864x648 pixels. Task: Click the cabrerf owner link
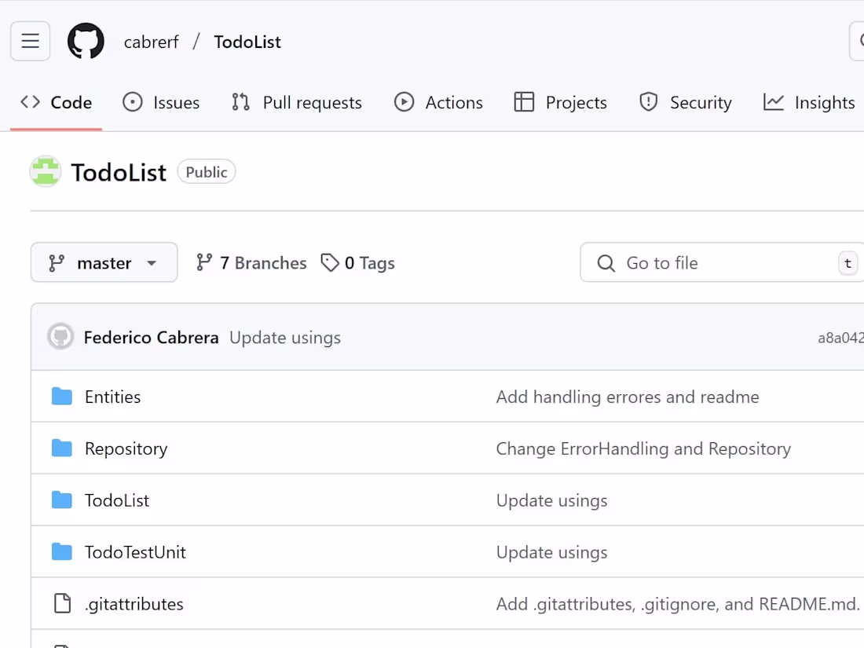pos(152,42)
